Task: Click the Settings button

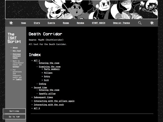Action: coord(14,111)
